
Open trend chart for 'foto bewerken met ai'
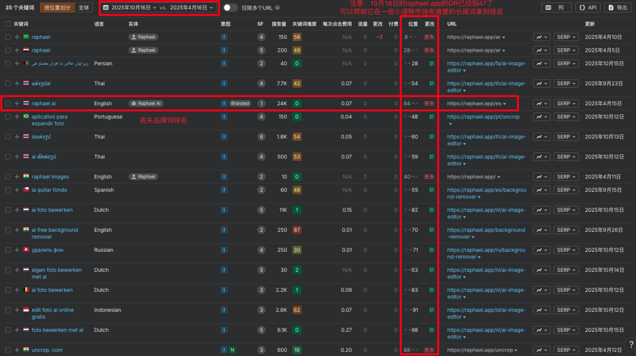542,330
